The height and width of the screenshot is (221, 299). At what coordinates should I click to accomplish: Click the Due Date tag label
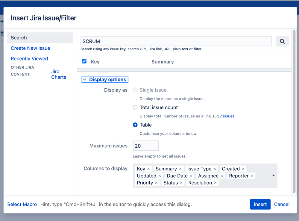pyautogui.click(x=177, y=176)
